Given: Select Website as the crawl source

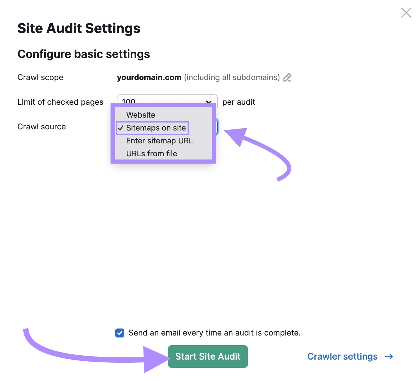Looking at the screenshot, I should click(141, 115).
